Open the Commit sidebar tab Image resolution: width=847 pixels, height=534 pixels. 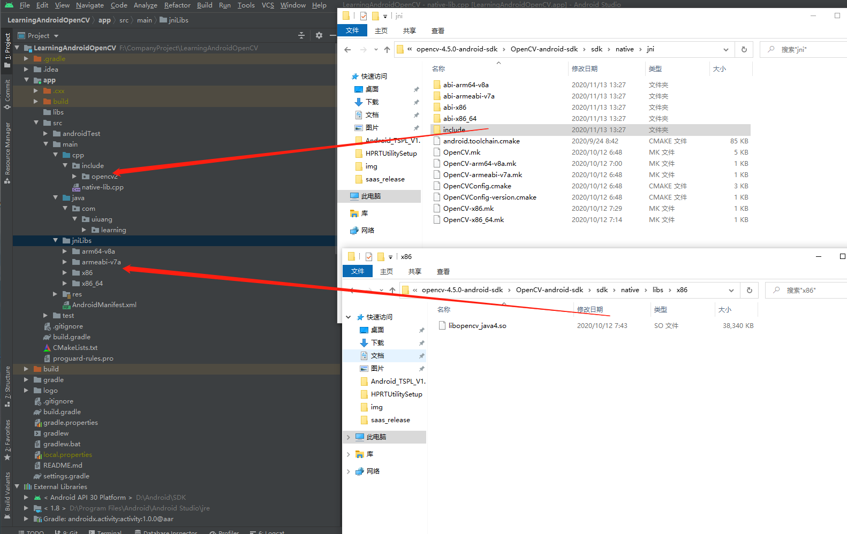[x=7, y=94]
